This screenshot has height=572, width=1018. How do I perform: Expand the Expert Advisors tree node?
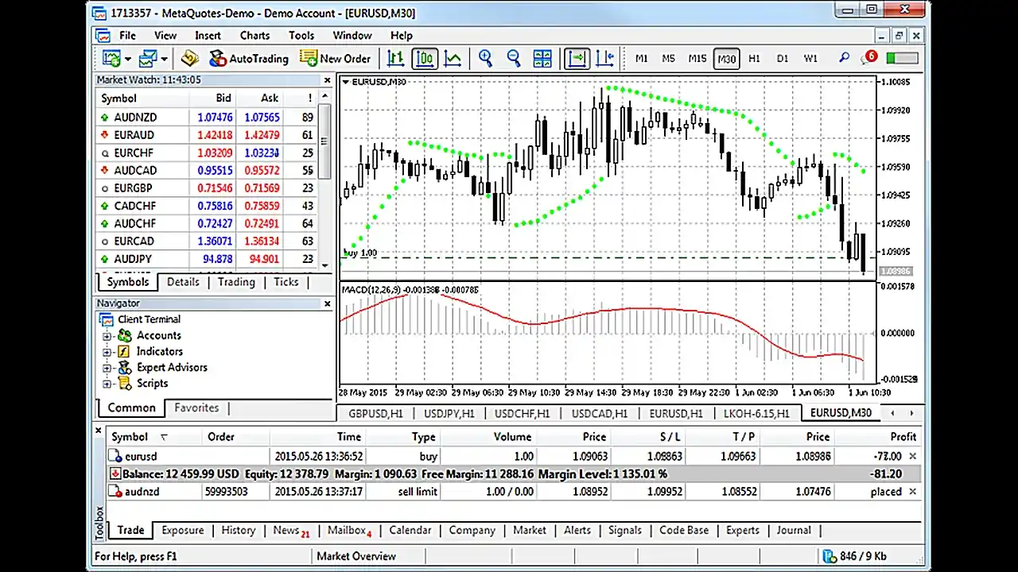pyautogui.click(x=107, y=368)
